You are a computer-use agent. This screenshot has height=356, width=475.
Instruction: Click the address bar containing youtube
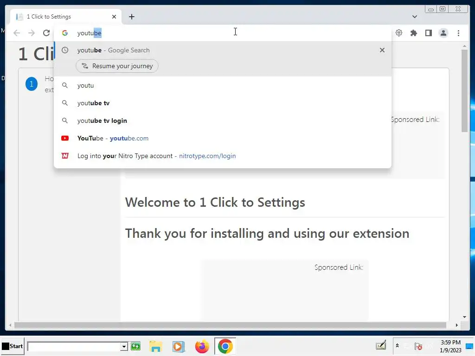[223, 33]
